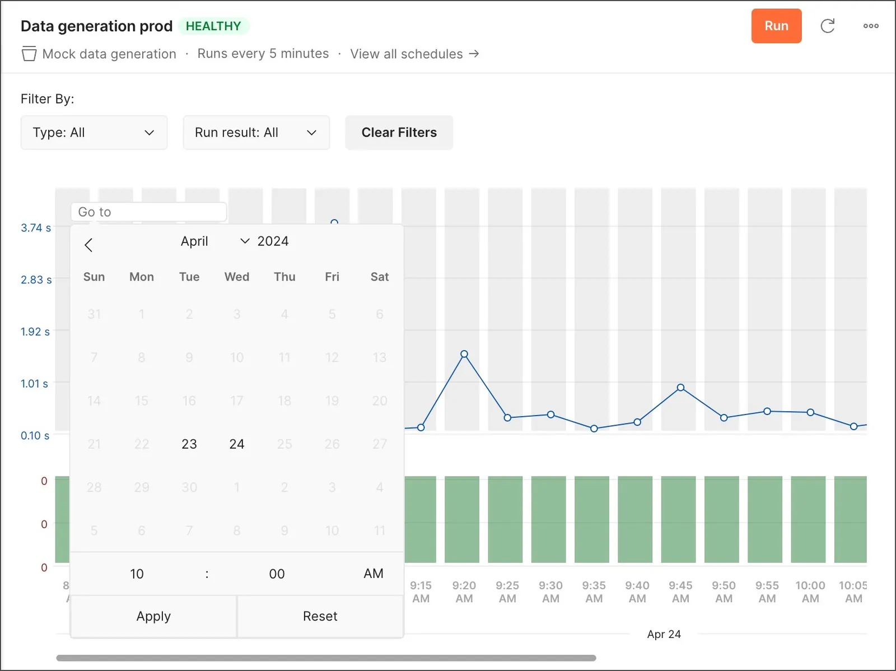The image size is (896, 671).
Task: Click the green bar at 9:30 AM
Action: click(x=548, y=519)
